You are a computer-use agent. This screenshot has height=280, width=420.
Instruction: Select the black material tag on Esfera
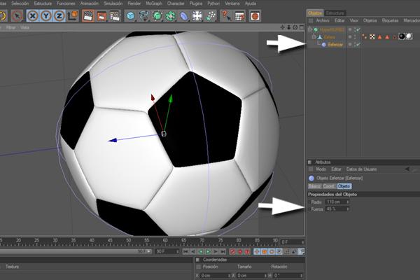pyautogui.click(x=402, y=36)
